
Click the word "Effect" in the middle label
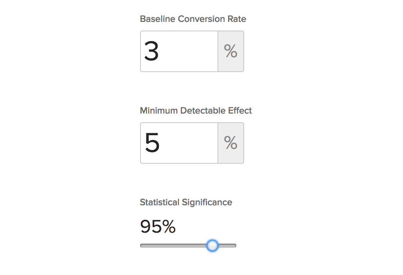(x=241, y=110)
